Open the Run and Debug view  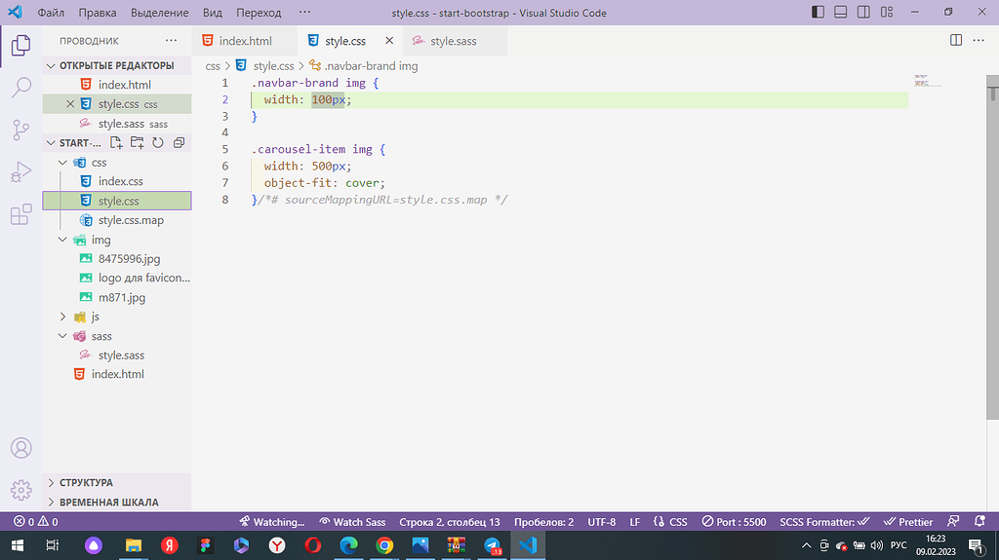(x=20, y=172)
